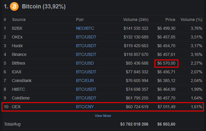Select the CoinsBank source name
206x131 pixels.
(x=22, y=81)
